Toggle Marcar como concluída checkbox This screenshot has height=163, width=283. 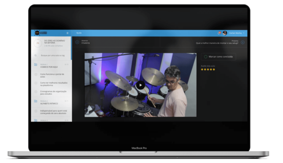click(205, 57)
